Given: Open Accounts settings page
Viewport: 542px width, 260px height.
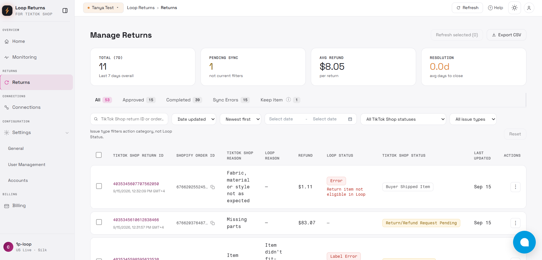Looking at the screenshot, I should 18,180.
